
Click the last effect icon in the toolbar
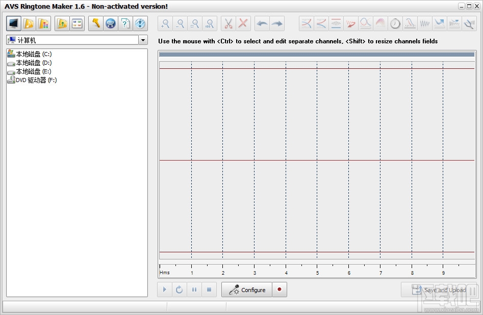(469, 23)
